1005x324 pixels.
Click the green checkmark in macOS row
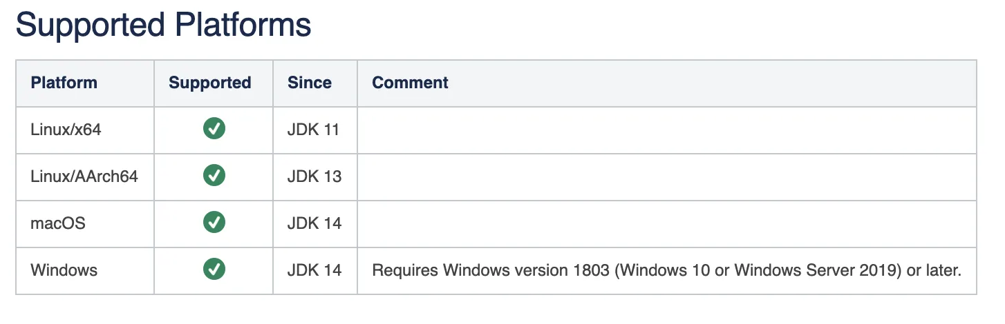click(214, 223)
